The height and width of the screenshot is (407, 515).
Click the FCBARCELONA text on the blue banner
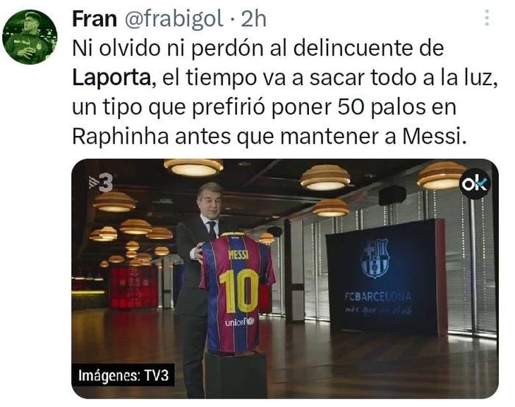pos(377,296)
